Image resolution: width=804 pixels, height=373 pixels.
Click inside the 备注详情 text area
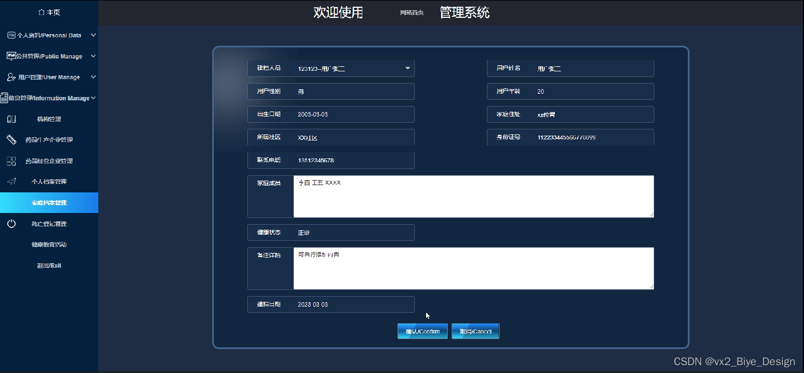pos(473,268)
